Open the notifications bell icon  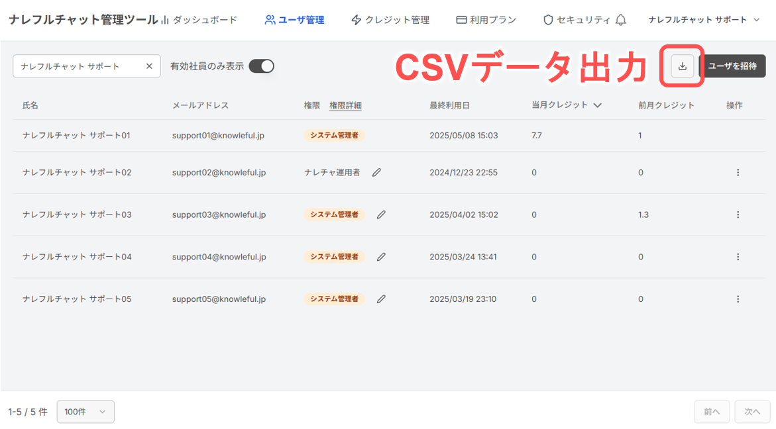621,20
